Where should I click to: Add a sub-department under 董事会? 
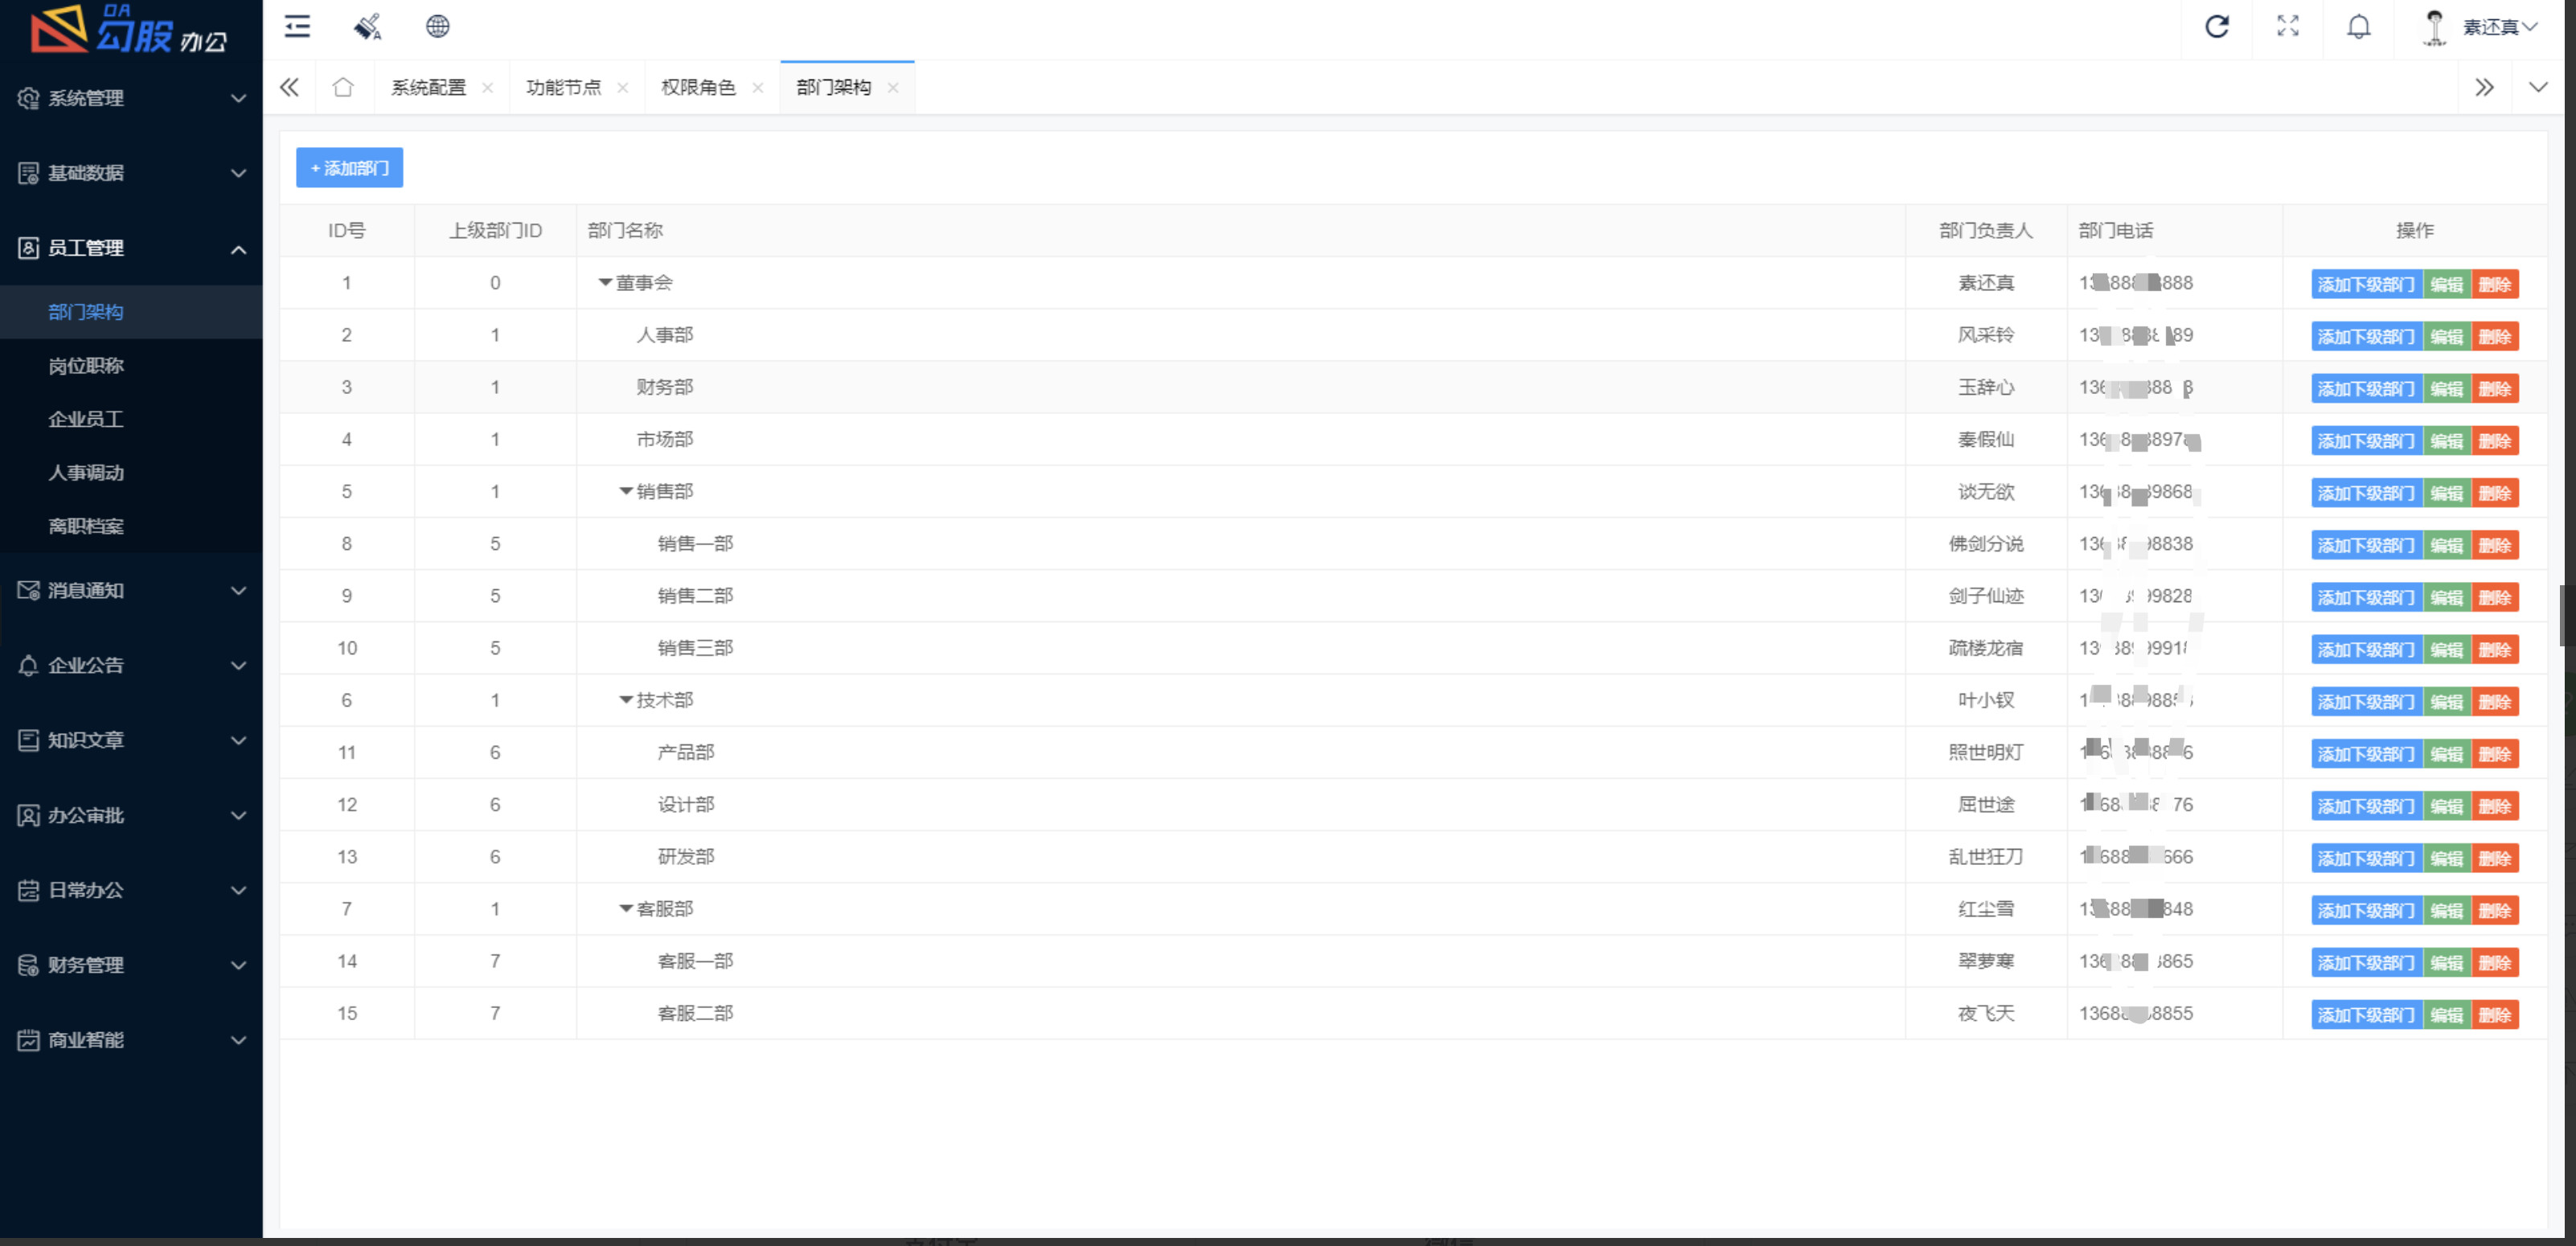[2366, 284]
